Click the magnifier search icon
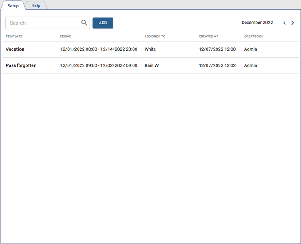301x244 pixels. [x=84, y=23]
